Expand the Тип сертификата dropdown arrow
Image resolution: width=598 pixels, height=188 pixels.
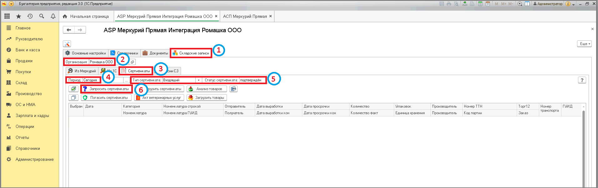click(x=198, y=80)
